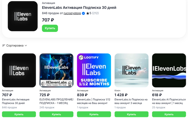
Task: Buy the 618 ₽ ElevenLabs Ai listing
Action: (x=169, y=114)
